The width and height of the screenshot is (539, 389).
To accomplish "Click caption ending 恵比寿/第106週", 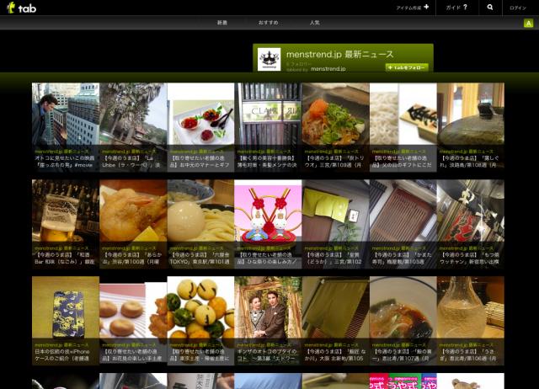I will (x=468, y=355).
